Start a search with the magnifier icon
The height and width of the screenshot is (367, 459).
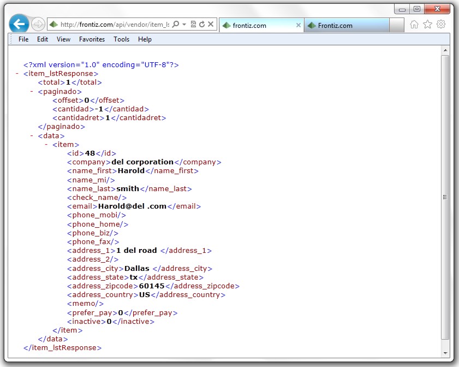tap(176, 24)
